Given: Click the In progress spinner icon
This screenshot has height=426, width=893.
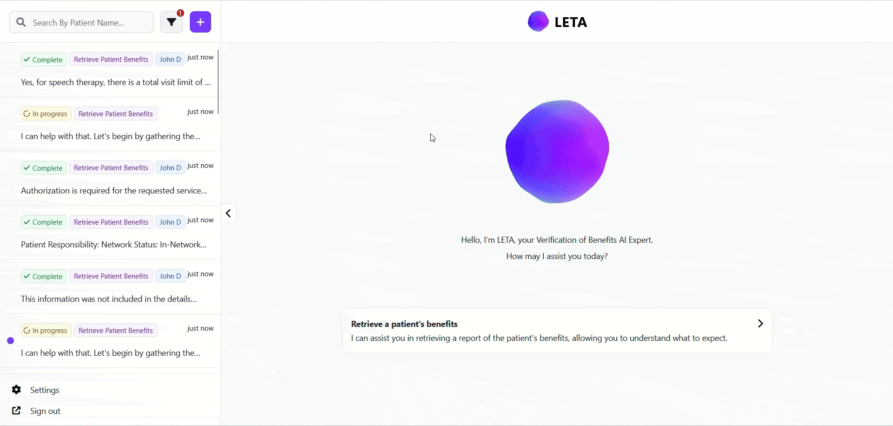Looking at the screenshot, I should click(27, 113).
